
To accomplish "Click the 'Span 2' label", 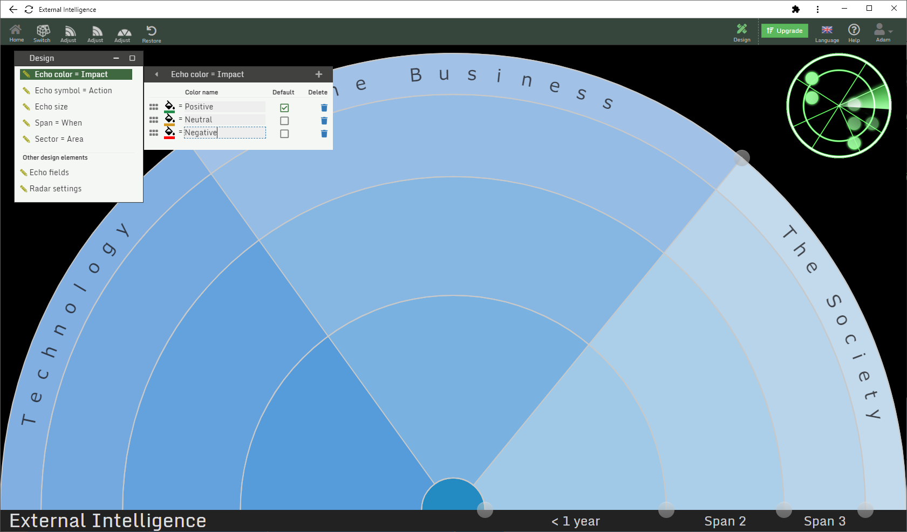I will pos(725,521).
